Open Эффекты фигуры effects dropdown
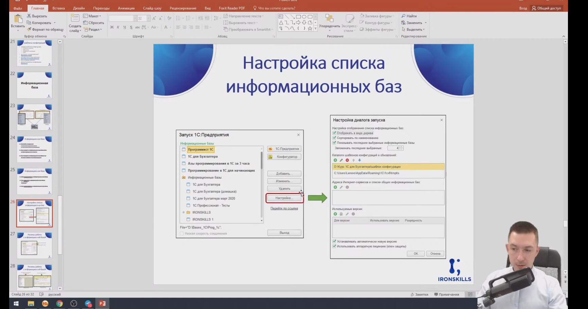Screen dimensions: 588x309 point(378,30)
